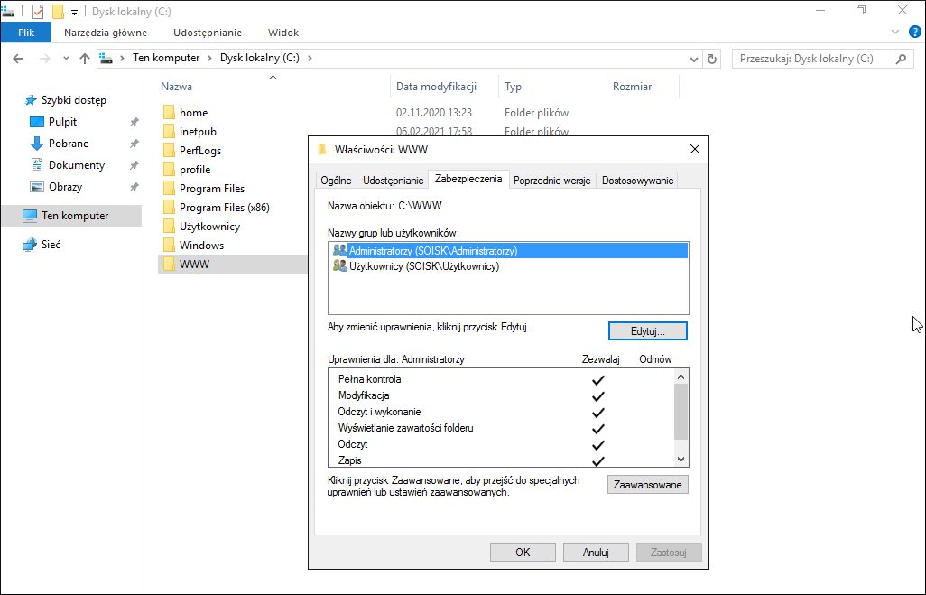Viewport: 926px width, 595px height.
Task: Expand the address bar history dropdown
Action: coord(694,59)
